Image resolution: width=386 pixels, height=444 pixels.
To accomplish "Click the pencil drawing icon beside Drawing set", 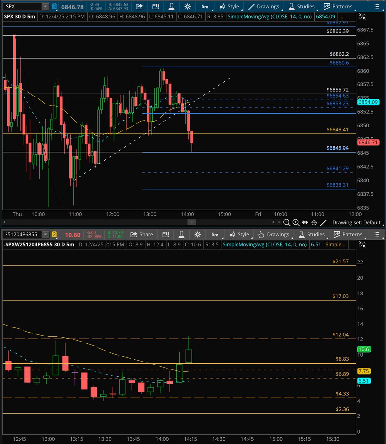I will (323, 222).
